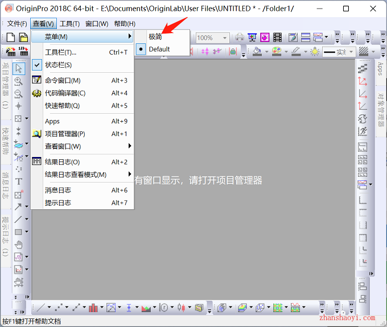Select the Arrow drawing tool

coord(18,206)
